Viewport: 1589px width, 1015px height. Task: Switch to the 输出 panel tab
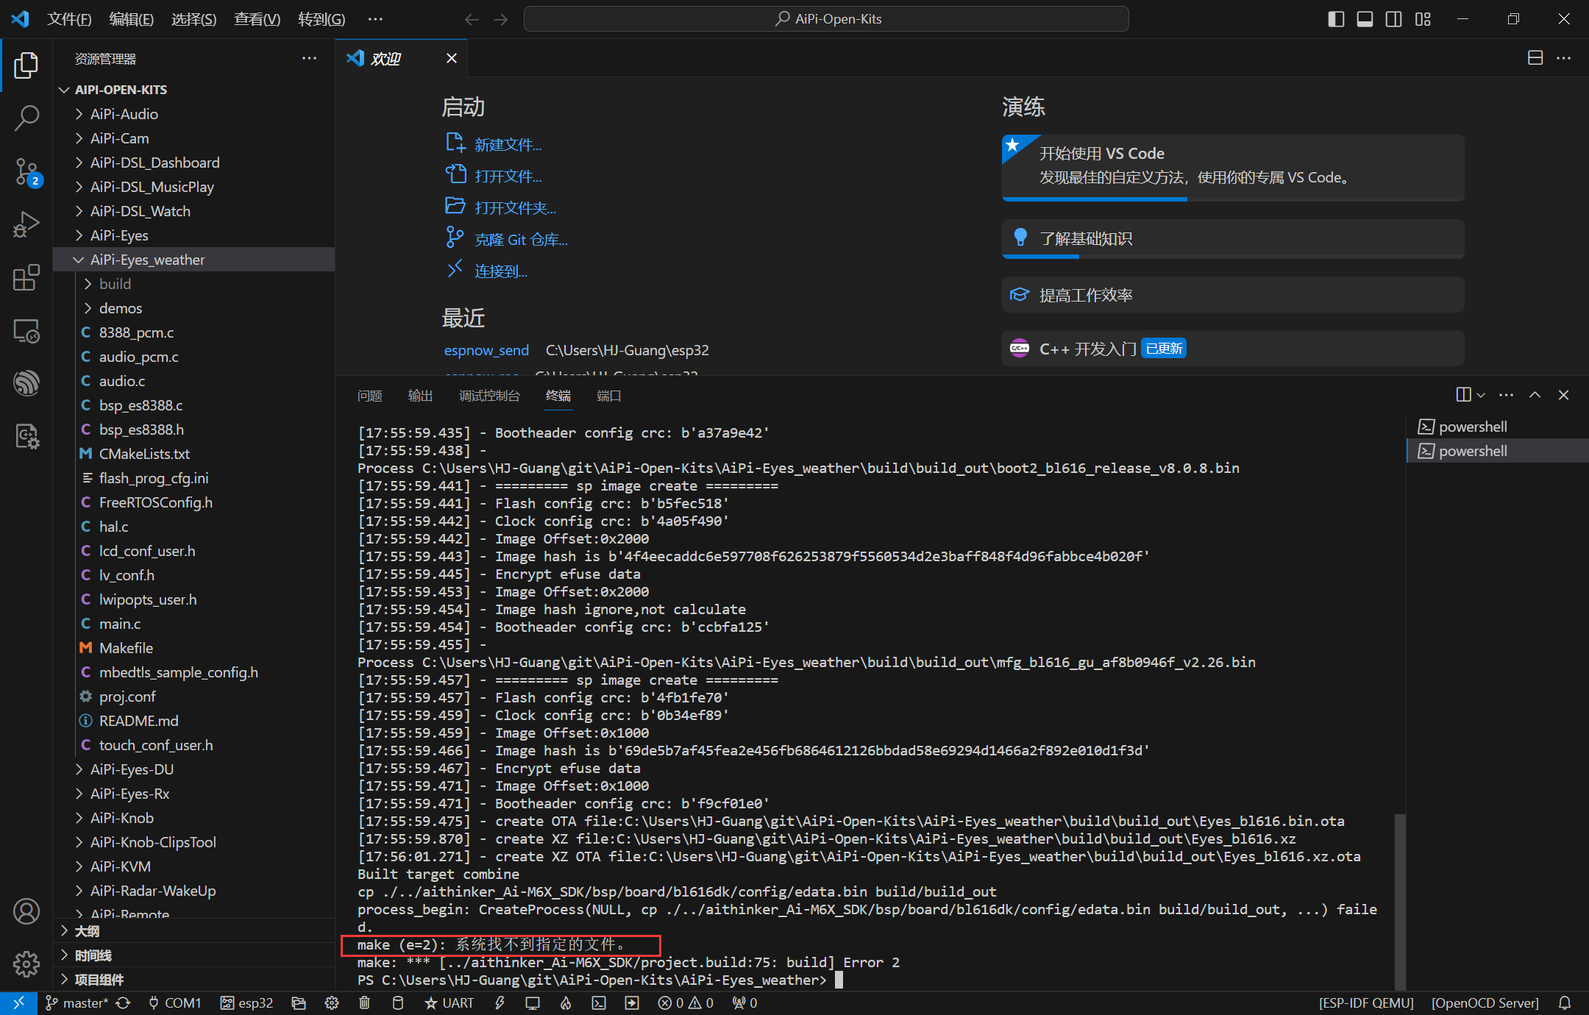[420, 396]
